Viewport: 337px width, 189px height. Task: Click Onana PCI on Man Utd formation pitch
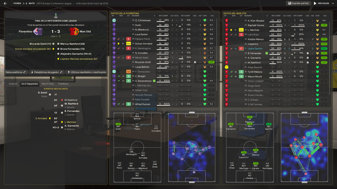[250, 176]
